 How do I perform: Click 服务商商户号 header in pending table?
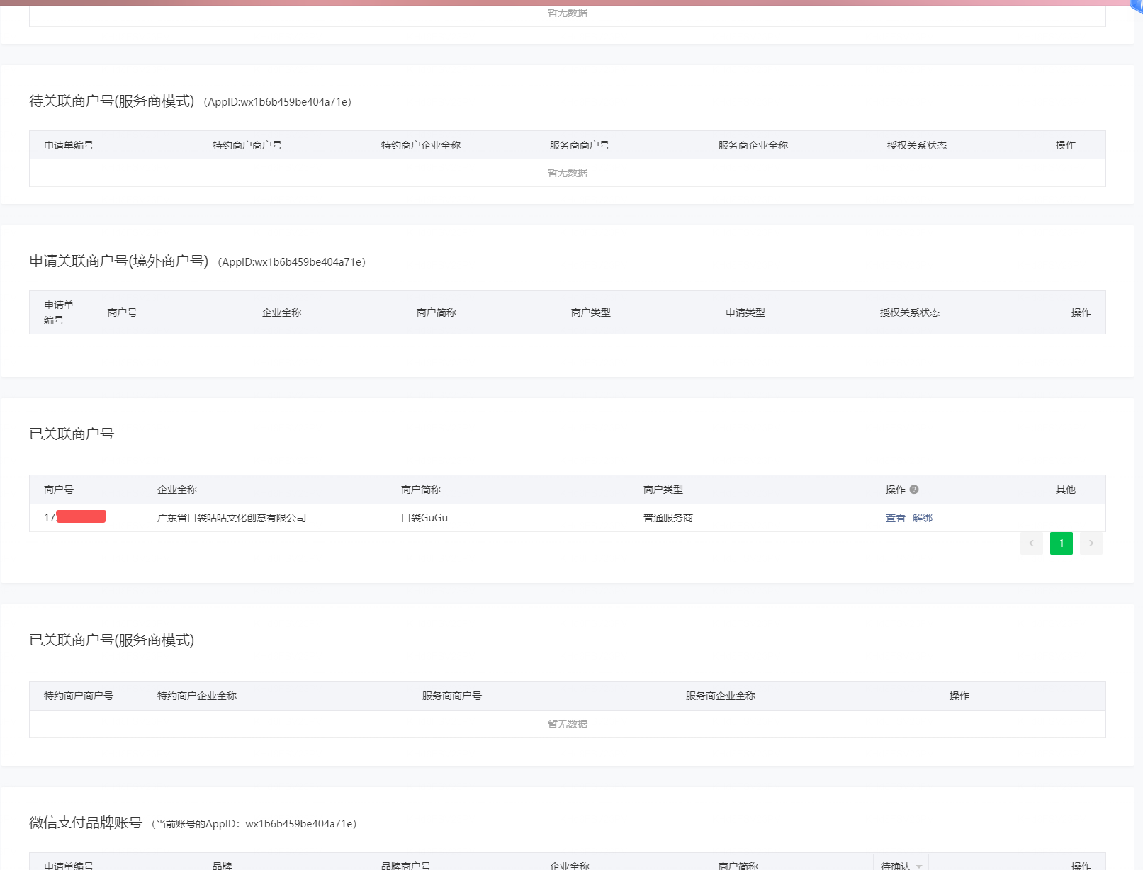pos(580,145)
